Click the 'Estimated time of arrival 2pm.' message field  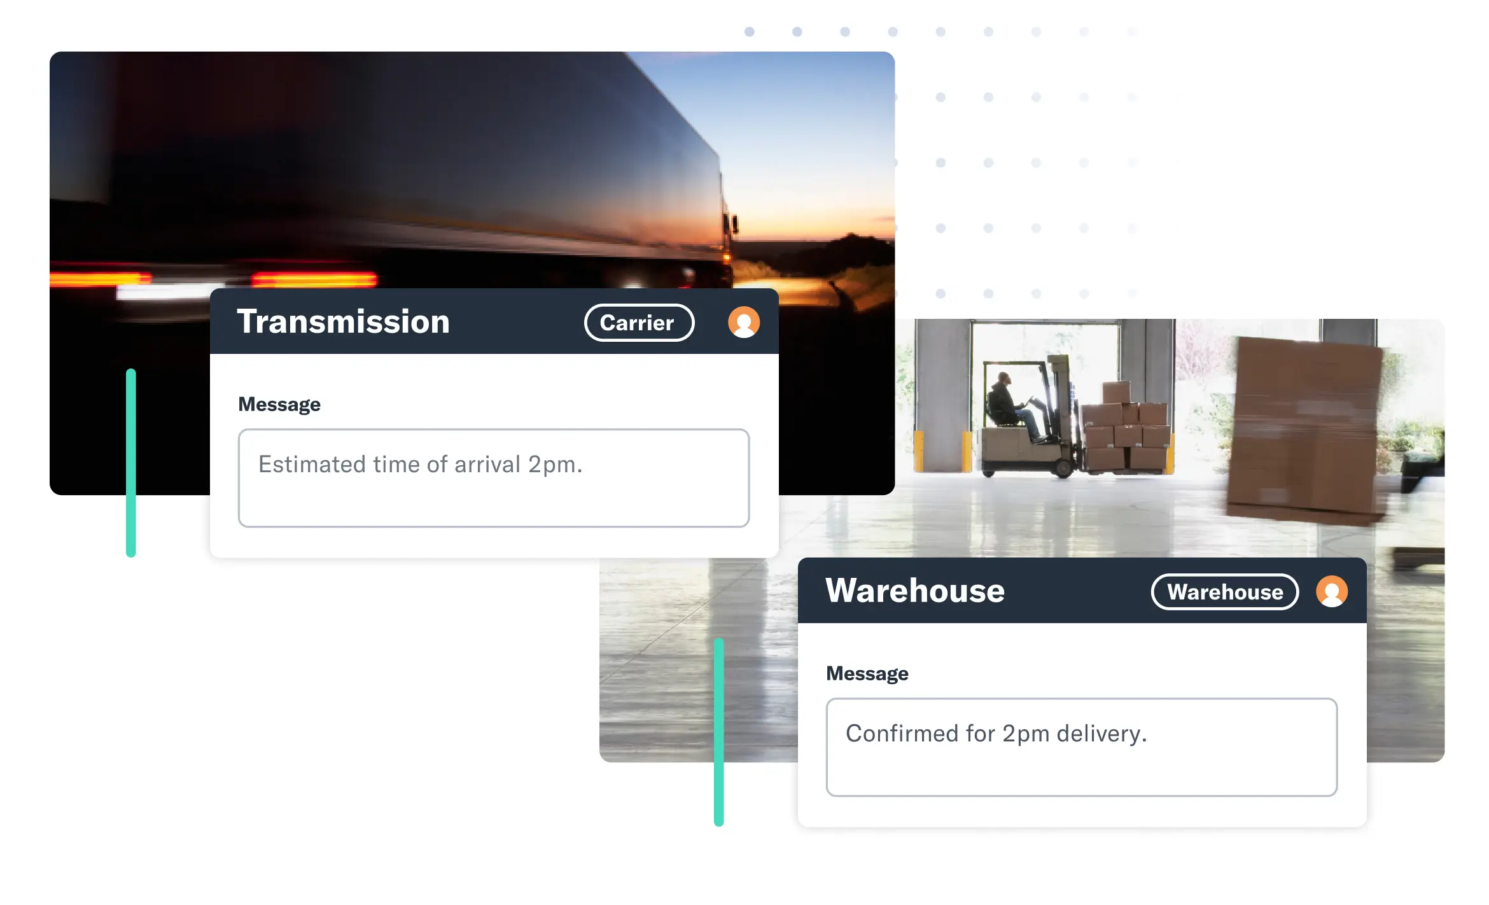click(493, 478)
